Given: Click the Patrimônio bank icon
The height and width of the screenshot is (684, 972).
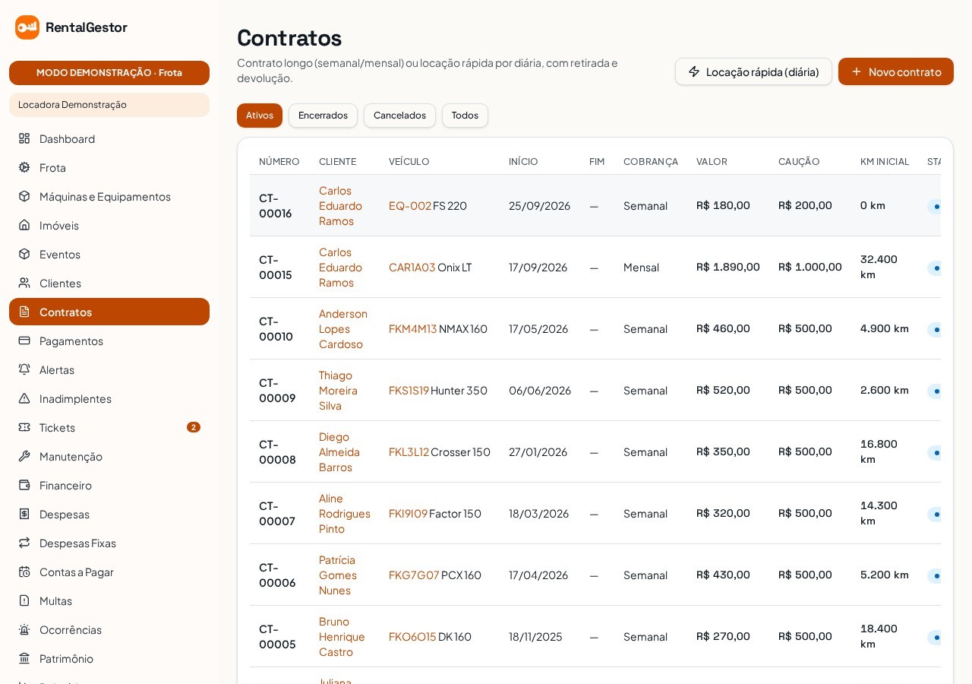Looking at the screenshot, I should click(x=24, y=658).
